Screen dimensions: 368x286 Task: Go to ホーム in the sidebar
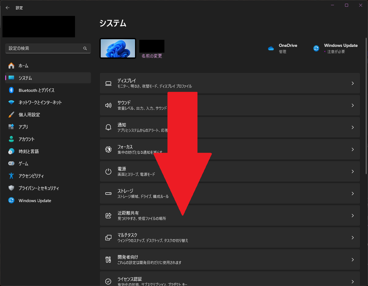pyautogui.click(x=23, y=66)
